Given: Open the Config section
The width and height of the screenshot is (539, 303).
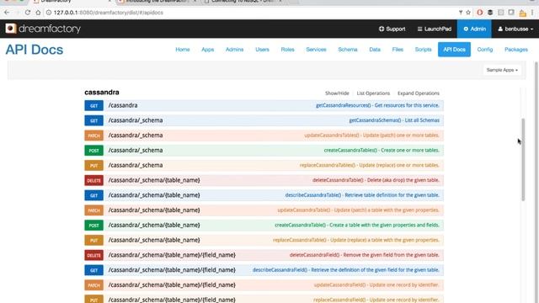Looking at the screenshot, I should point(485,50).
